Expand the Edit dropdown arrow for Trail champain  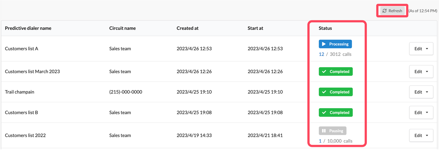[x=427, y=92]
